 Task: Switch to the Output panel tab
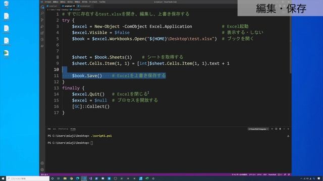click(x=55, y=129)
